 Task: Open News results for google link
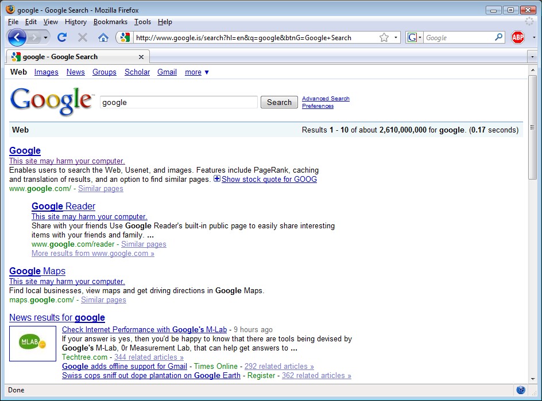(57, 317)
